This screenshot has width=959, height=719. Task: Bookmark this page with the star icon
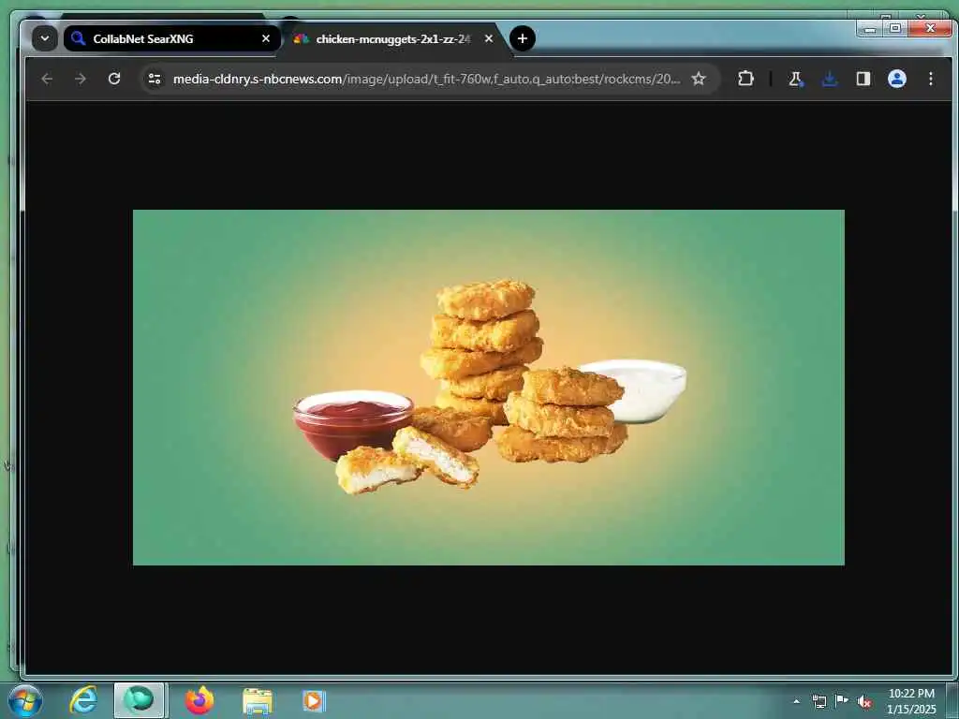(x=699, y=79)
